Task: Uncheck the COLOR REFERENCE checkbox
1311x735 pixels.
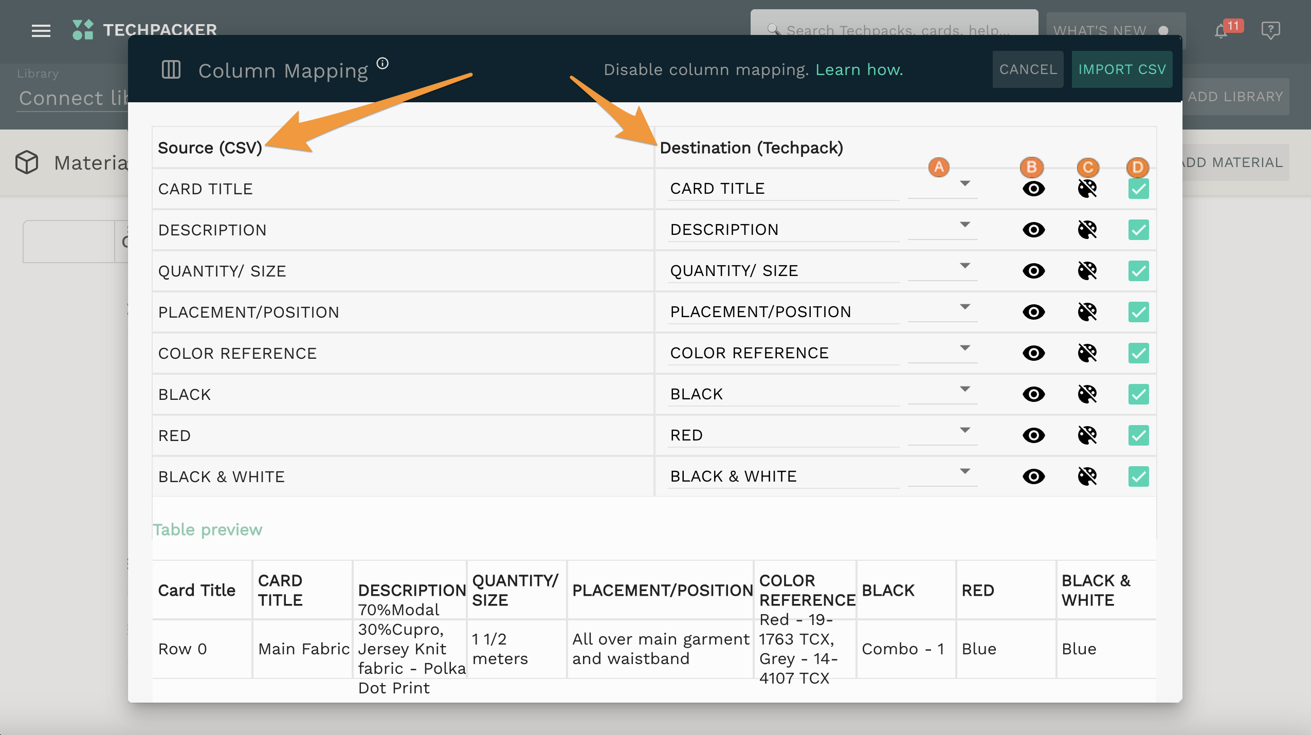Action: [x=1138, y=353]
